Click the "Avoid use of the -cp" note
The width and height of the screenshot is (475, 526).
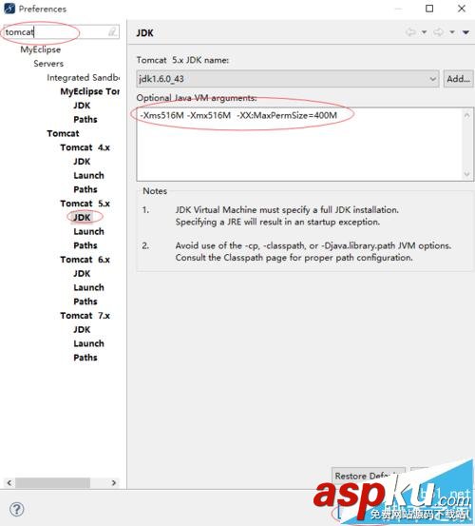(313, 252)
